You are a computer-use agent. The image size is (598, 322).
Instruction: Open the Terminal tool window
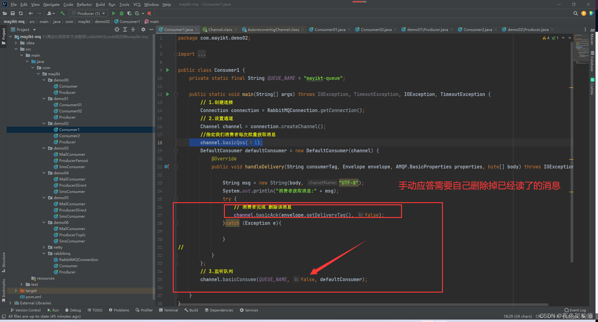(168, 310)
